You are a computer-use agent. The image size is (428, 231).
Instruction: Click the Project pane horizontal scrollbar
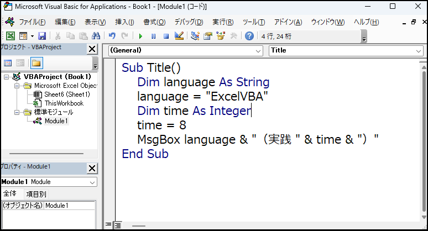46,154
